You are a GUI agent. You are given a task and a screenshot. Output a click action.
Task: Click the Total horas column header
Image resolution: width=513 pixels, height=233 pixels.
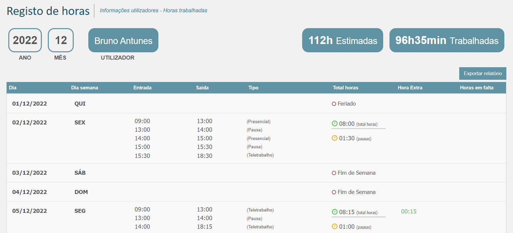pos(345,88)
